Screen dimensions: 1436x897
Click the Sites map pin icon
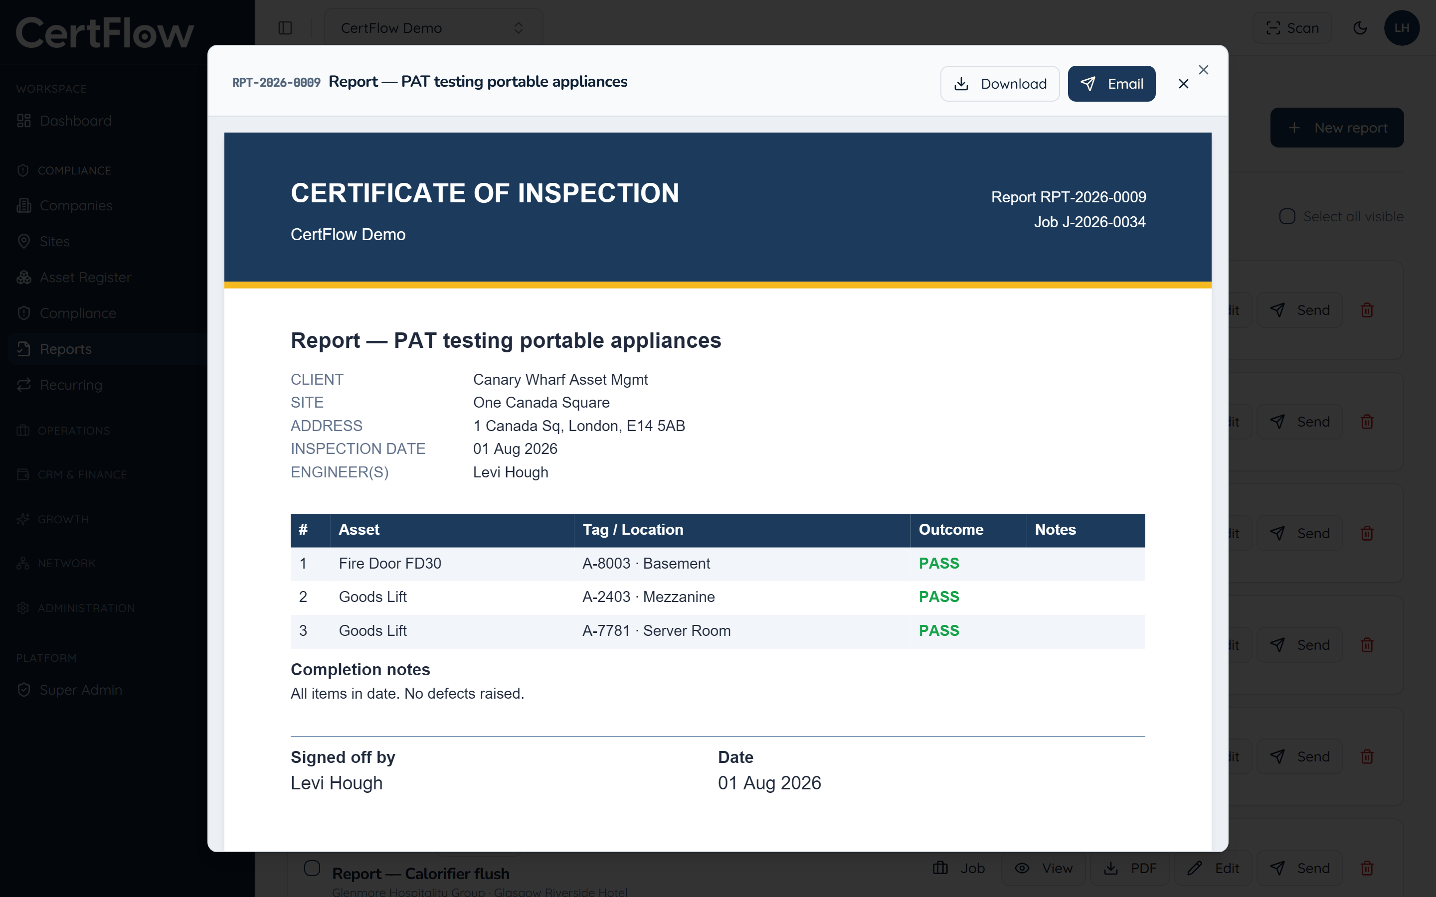point(24,242)
